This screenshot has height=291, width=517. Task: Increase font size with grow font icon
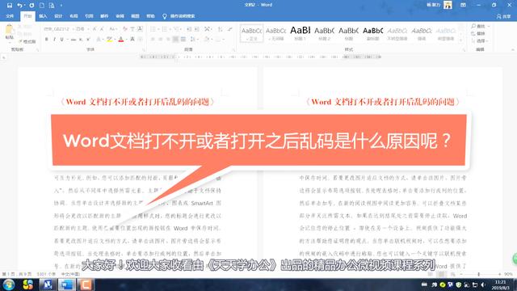(x=95, y=29)
